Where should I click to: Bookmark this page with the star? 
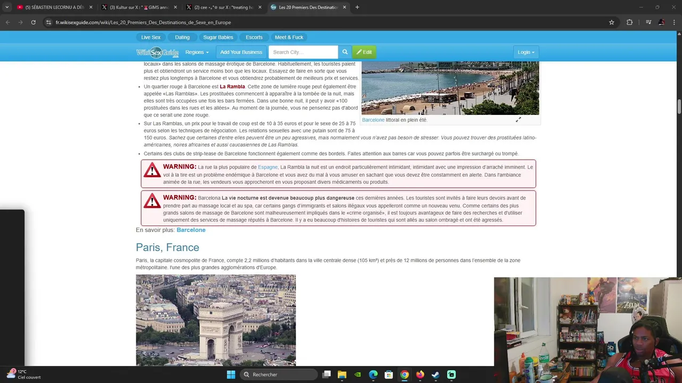click(612, 22)
